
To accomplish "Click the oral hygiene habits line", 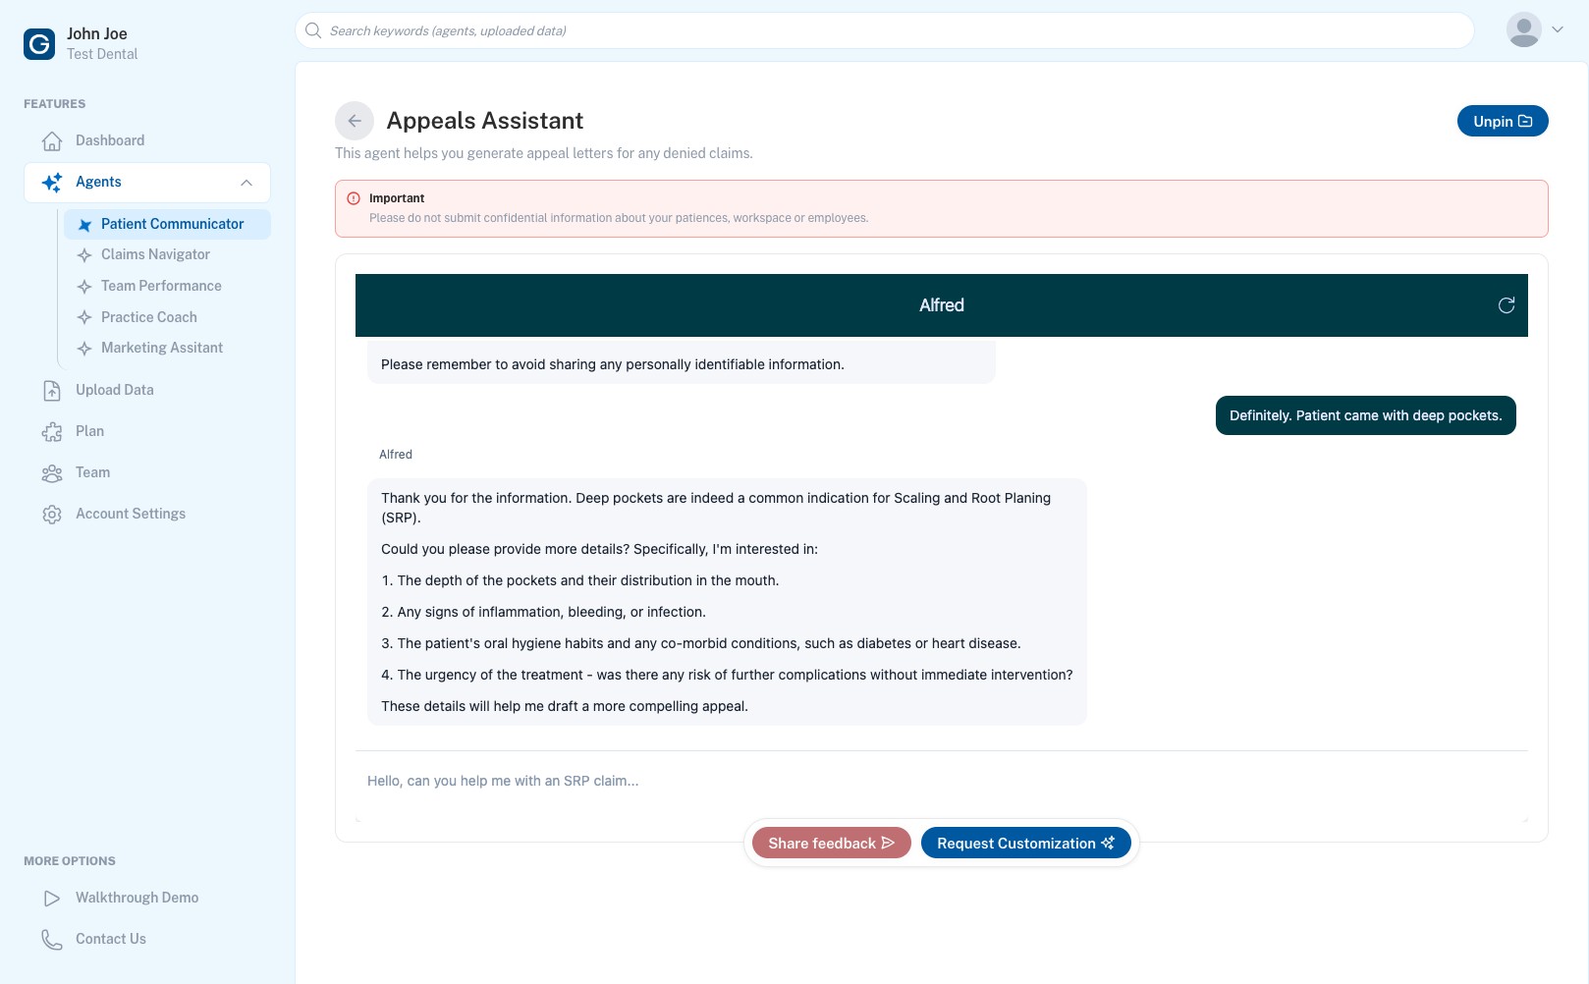I will point(701,643).
